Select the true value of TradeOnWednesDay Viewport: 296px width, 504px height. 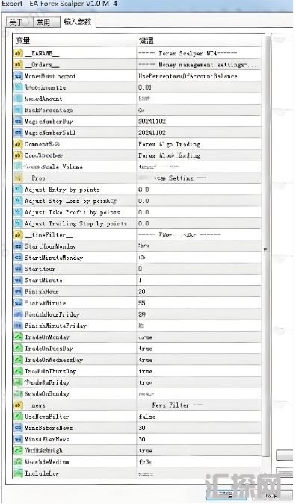pos(199,360)
